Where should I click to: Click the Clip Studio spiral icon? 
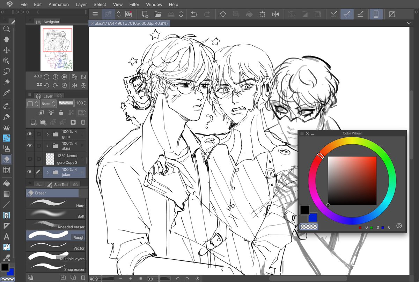click(x=128, y=14)
